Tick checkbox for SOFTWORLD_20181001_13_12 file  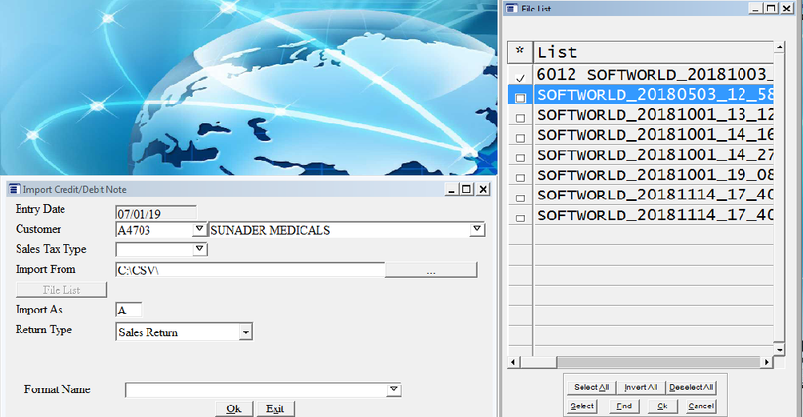[x=521, y=118]
